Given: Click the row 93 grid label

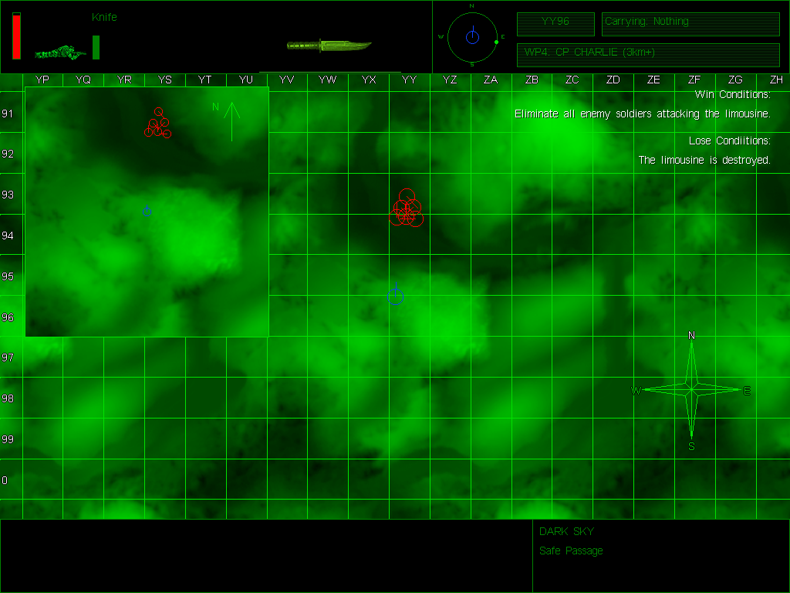Looking at the screenshot, I should [x=8, y=195].
